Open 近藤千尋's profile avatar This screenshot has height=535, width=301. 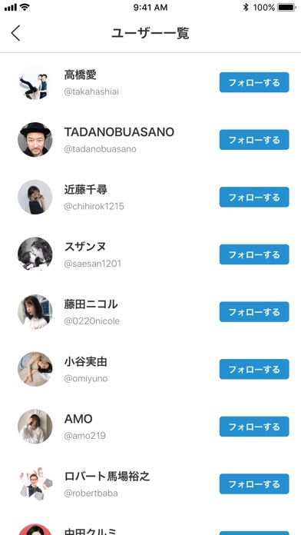click(x=35, y=198)
